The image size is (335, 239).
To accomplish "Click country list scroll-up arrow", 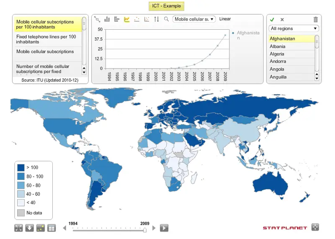I will pos(317,74).
